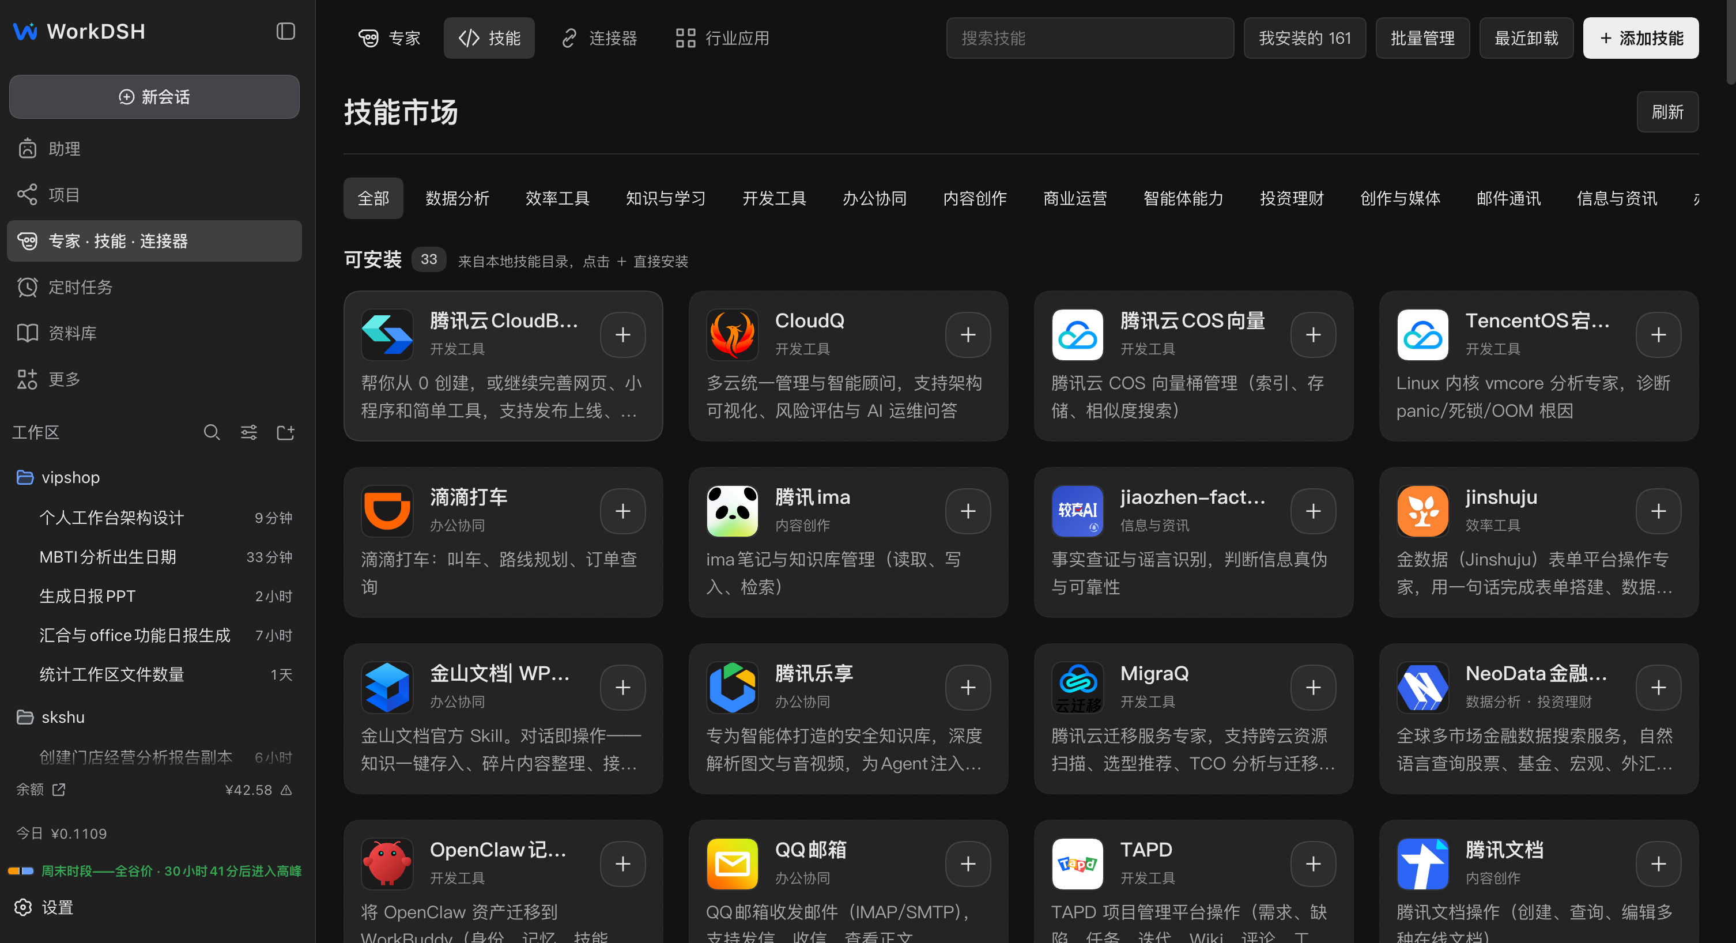Click the 周末时段 pricing notice
The image size is (1736, 943).
point(154,871)
